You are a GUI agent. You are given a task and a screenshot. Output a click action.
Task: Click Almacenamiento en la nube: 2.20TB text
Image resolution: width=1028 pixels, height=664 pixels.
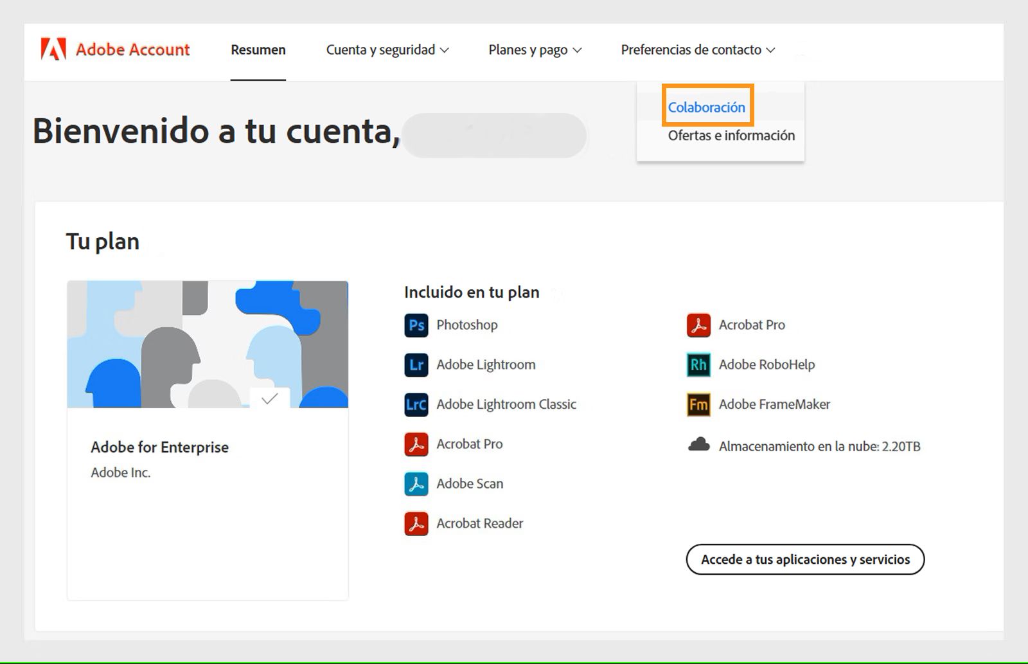[820, 447]
